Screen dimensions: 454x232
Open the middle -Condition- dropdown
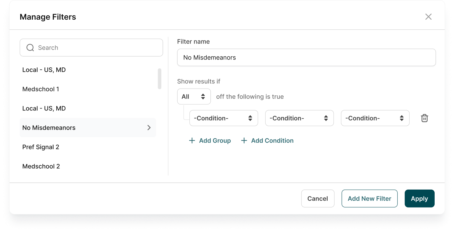pos(299,118)
